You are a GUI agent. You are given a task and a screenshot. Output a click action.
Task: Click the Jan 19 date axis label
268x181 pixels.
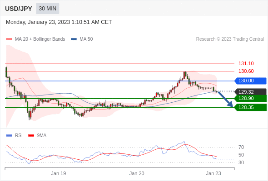point(59,173)
